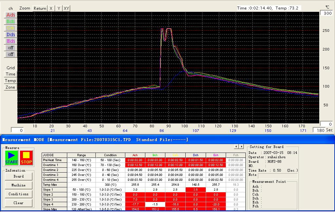The height and width of the screenshot is (212, 335).
Task: Click Ach Slope 3 value 7.0
Action: click(135, 200)
